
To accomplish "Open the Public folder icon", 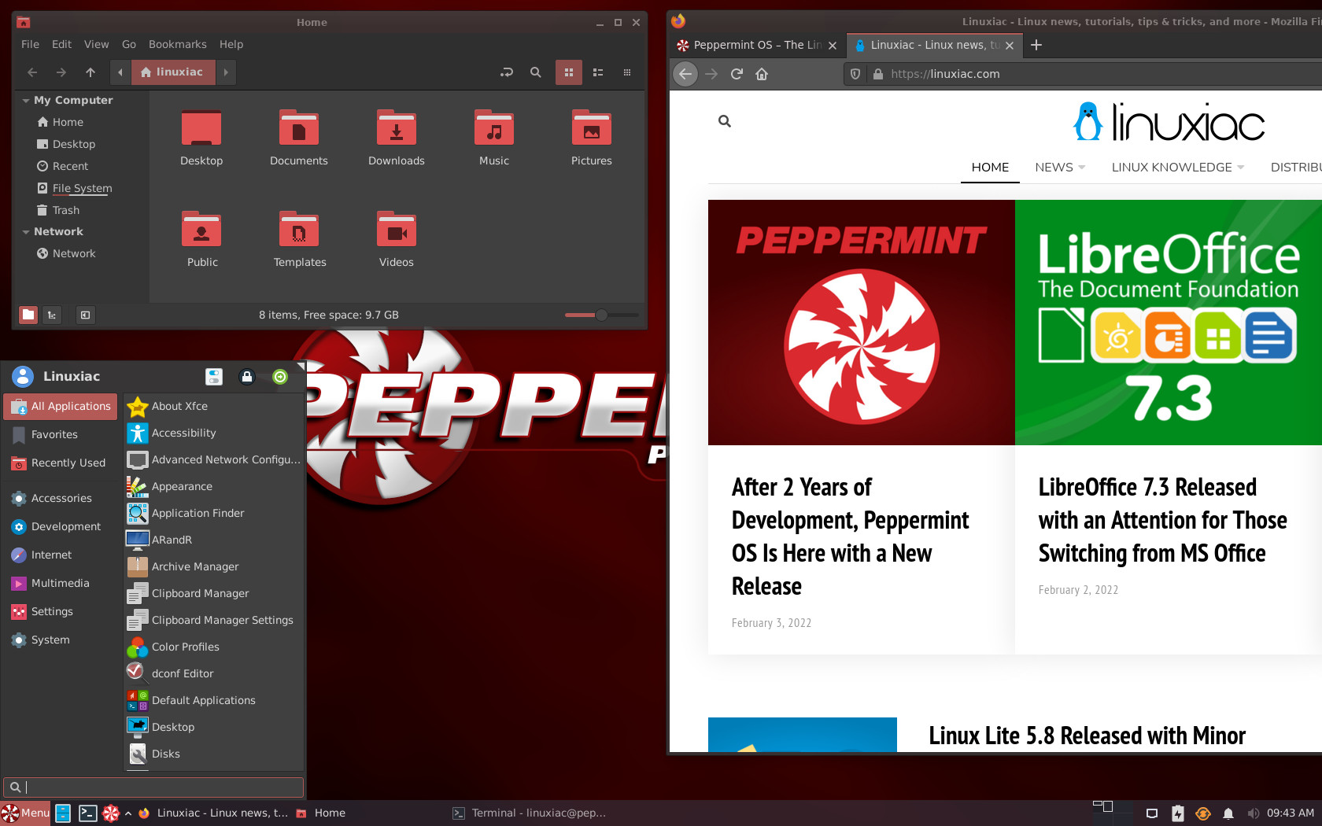I will pyautogui.click(x=201, y=229).
